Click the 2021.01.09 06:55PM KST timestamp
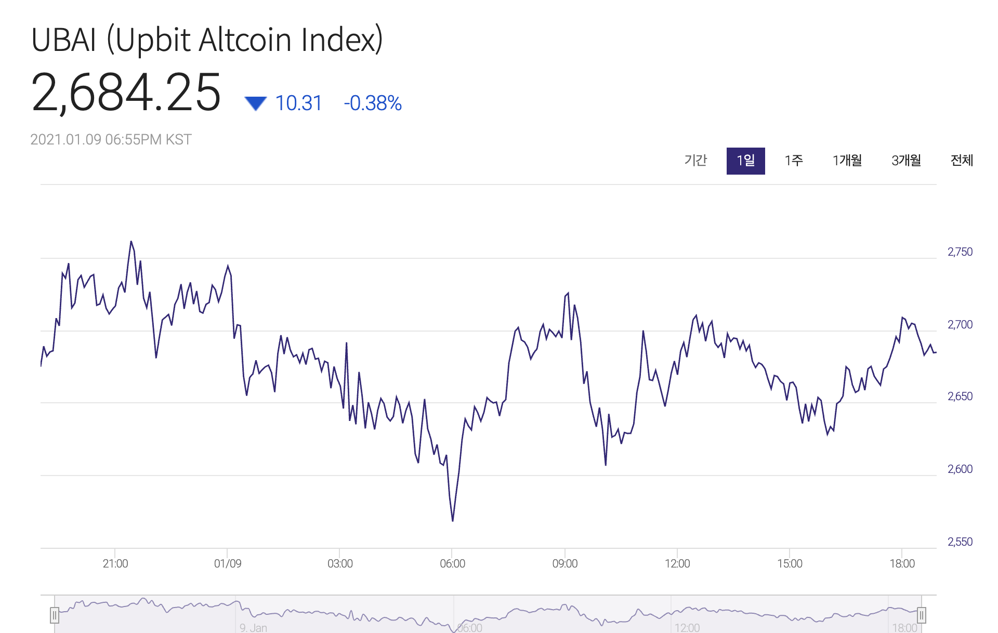The width and height of the screenshot is (998, 633). click(111, 139)
